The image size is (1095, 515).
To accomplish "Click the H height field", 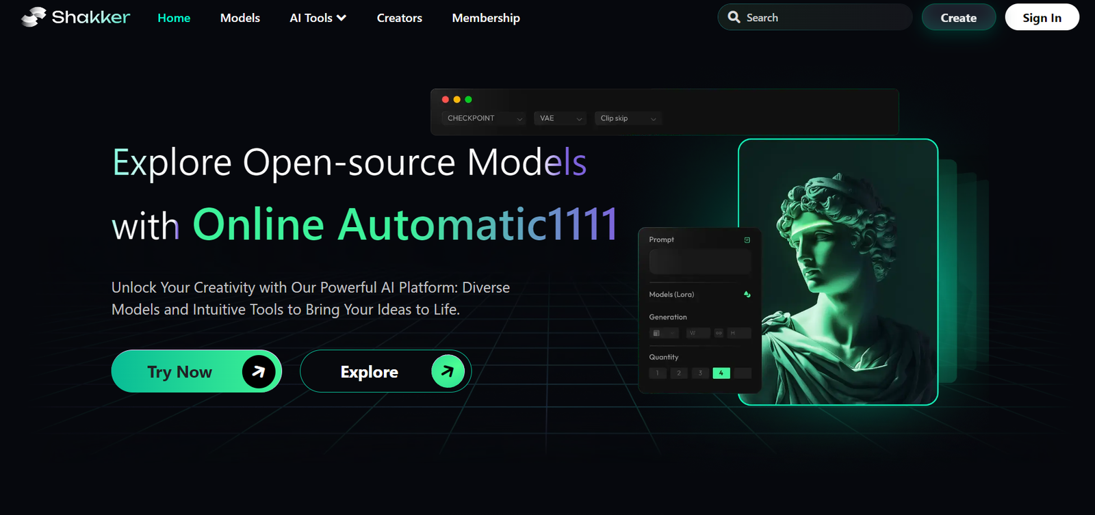I will tap(739, 333).
